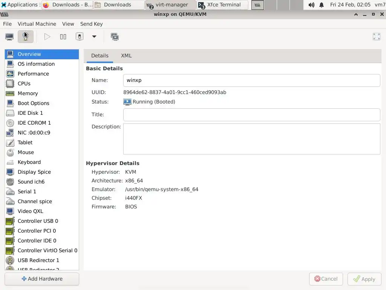Click the Run virtual machine play icon
The height and width of the screenshot is (290, 386).
coord(47,37)
